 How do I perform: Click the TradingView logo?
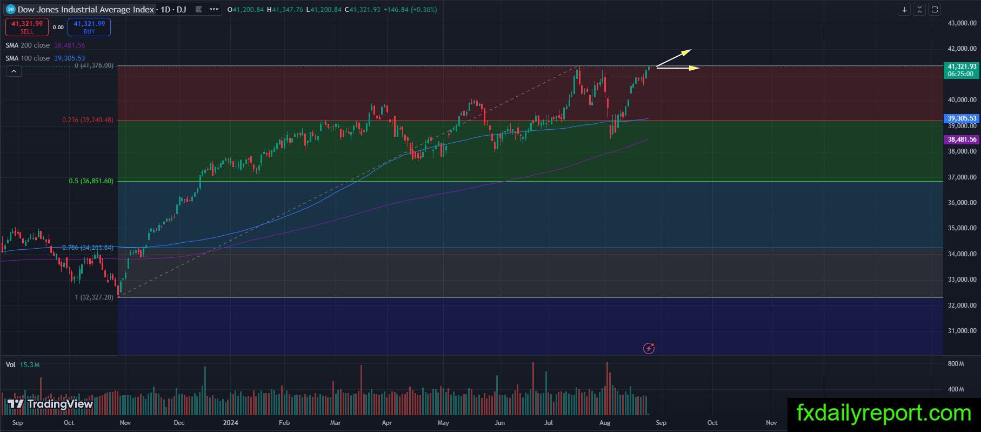pos(50,404)
